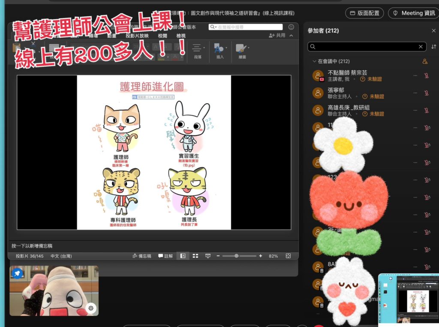The height and width of the screenshot is (327, 439).
Task: Open the Meeting 資訊 panel
Action: [x=413, y=13]
